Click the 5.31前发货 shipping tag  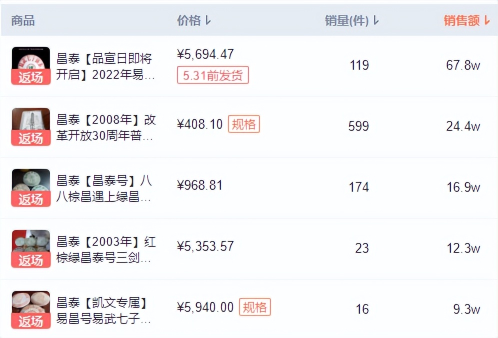(212, 75)
